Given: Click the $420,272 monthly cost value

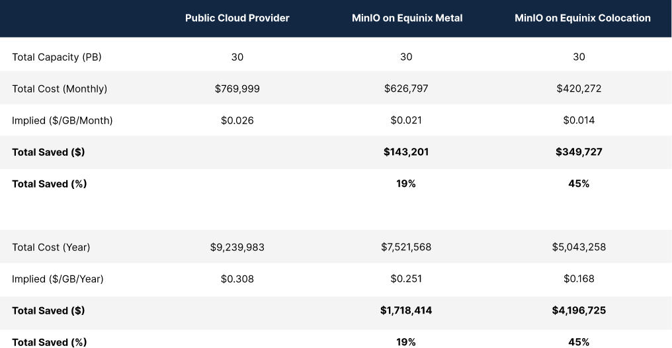Looking at the screenshot, I should coord(579,88).
